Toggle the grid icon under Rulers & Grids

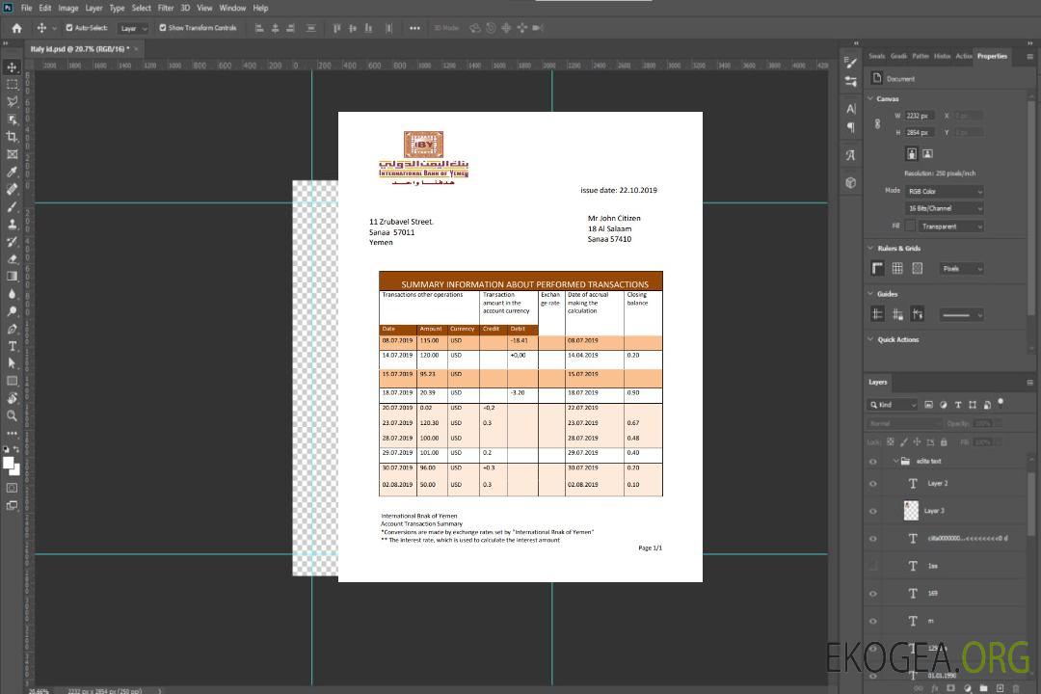pyautogui.click(x=897, y=269)
